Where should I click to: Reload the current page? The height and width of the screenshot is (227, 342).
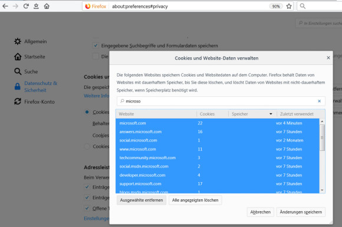[x=26, y=6]
